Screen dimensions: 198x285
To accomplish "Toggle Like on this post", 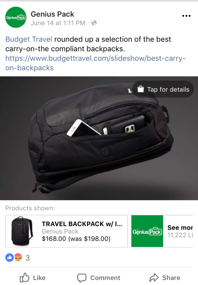I will [x=33, y=277].
